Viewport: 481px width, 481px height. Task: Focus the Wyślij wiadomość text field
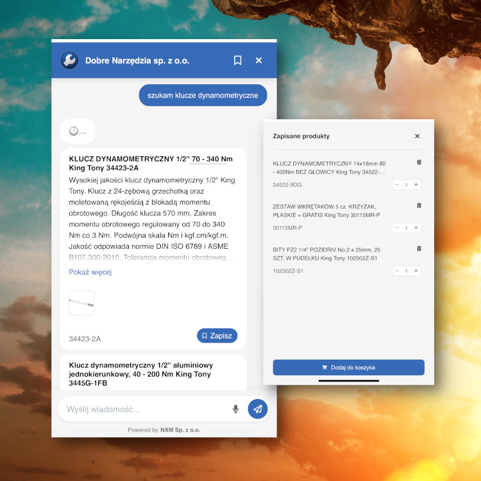point(144,409)
